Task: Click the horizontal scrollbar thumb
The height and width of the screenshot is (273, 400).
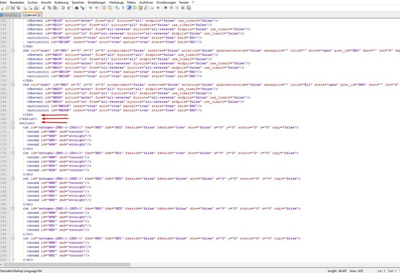Action: [x=67, y=264]
